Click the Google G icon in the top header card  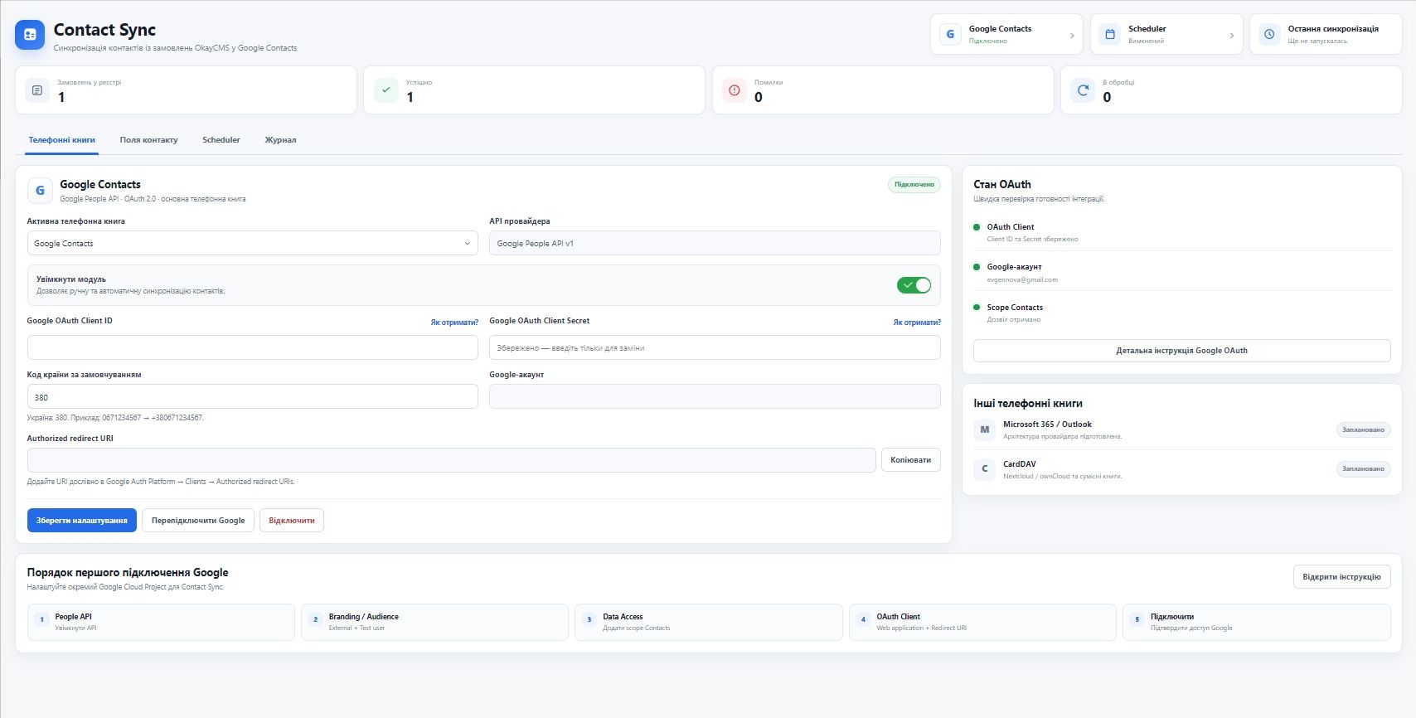(950, 34)
